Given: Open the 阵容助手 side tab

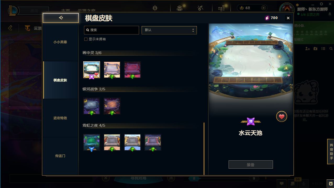Looking at the screenshot, I should [x=331, y=151].
